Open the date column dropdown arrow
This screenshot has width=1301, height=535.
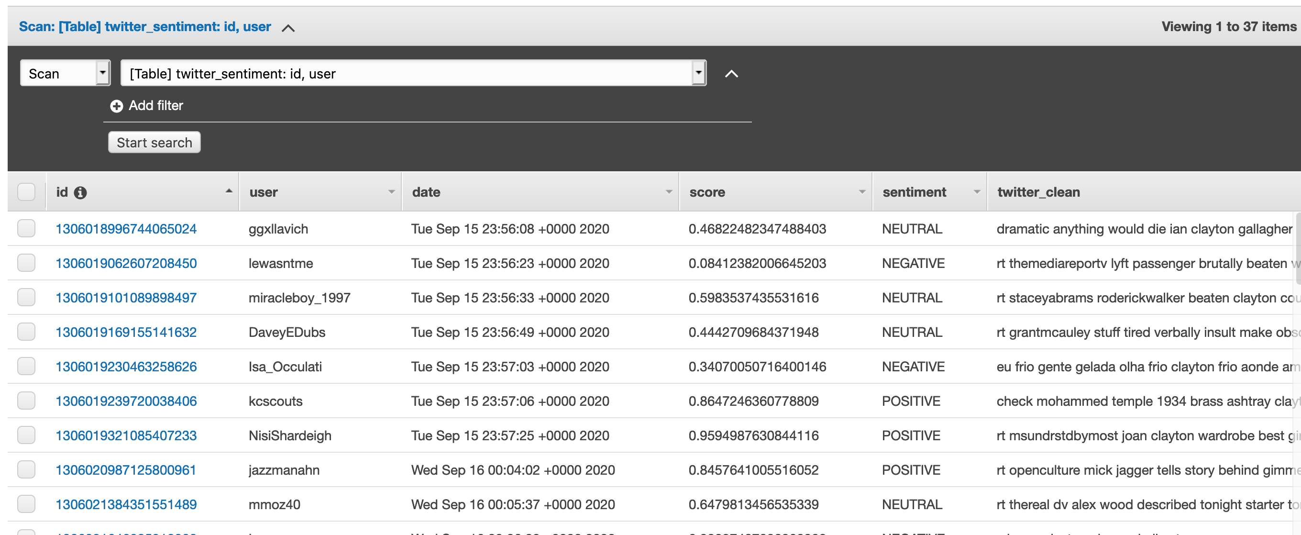[669, 192]
